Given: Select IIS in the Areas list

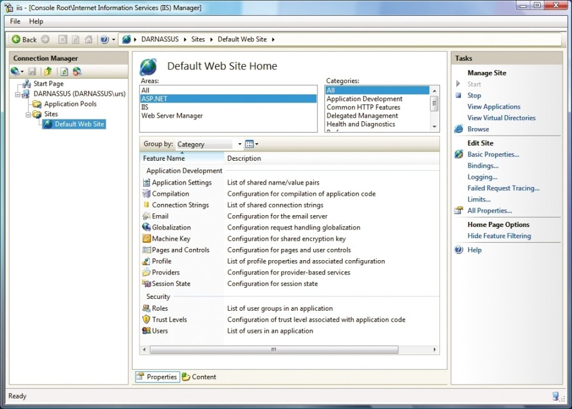Looking at the screenshot, I should (228, 107).
